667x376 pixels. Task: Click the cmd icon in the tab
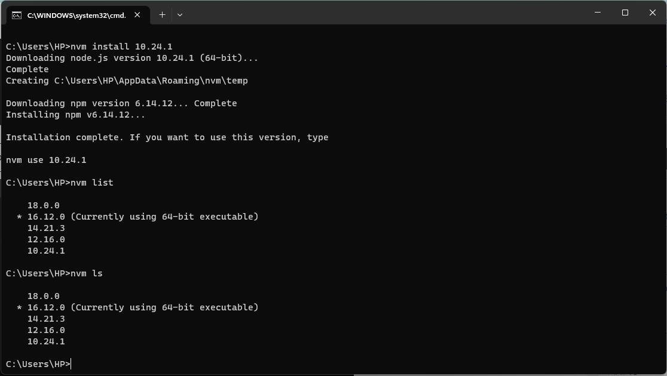[17, 16]
